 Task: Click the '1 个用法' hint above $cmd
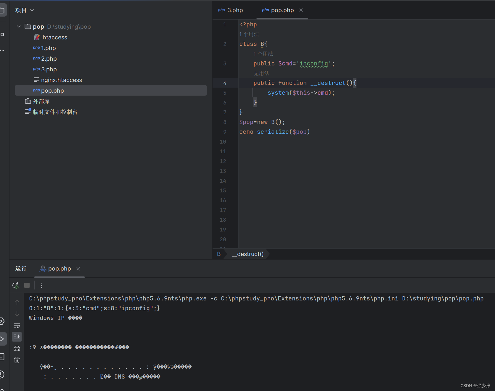(263, 54)
